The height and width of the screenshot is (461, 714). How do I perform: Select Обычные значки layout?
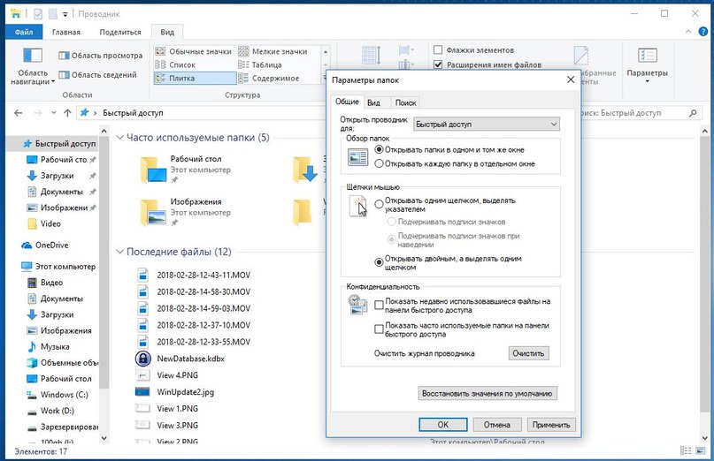(194, 51)
